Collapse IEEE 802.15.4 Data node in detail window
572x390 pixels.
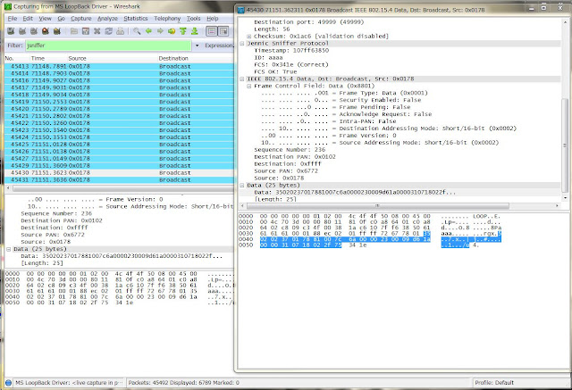coord(242,79)
